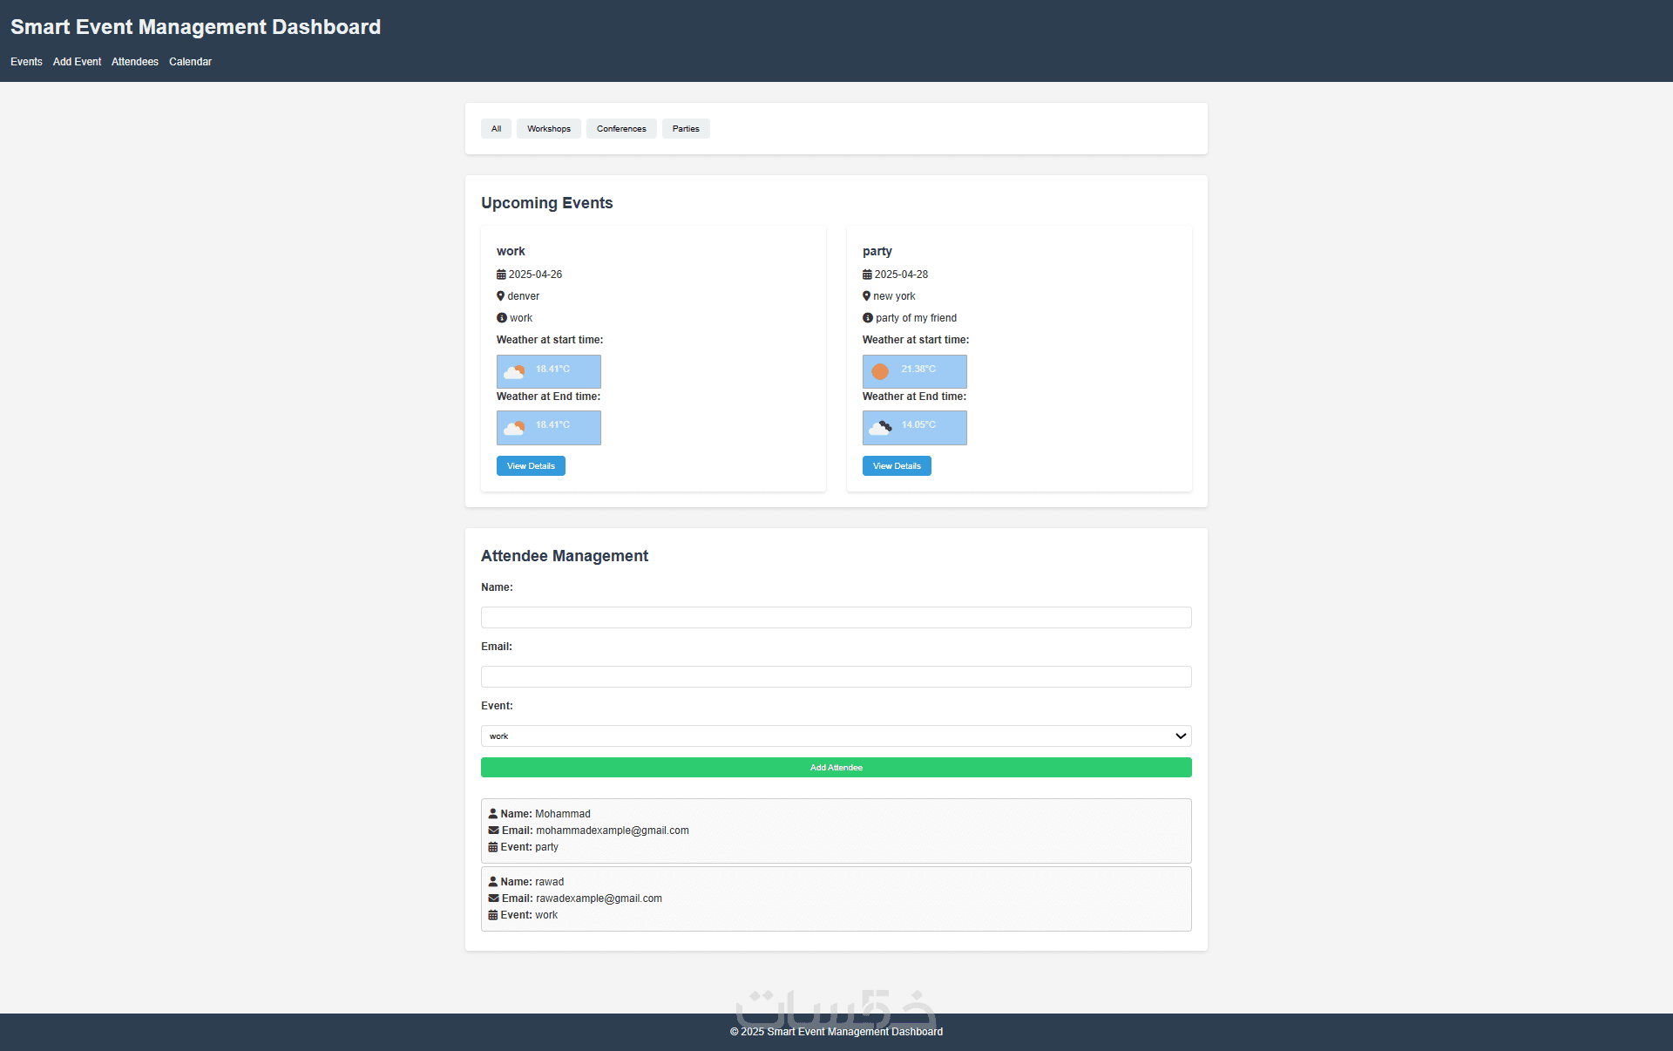Click the person icon beside Name: rawad
This screenshot has width=1673, height=1051.
pos(492,882)
